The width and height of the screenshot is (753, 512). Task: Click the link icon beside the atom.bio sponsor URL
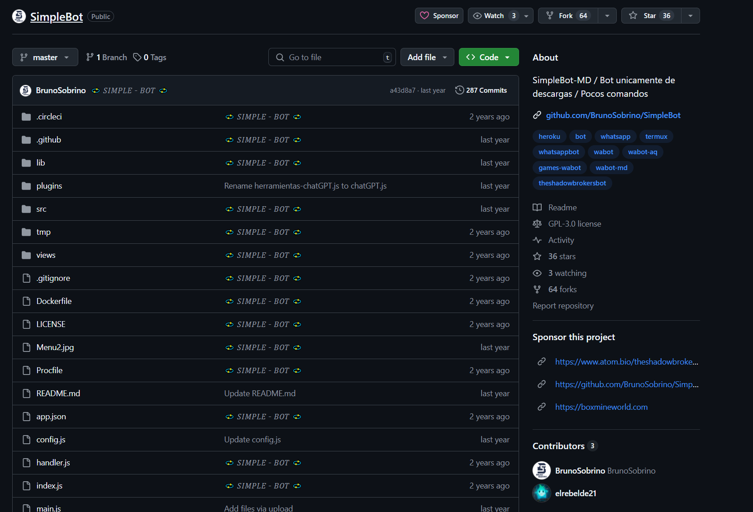(542, 362)
